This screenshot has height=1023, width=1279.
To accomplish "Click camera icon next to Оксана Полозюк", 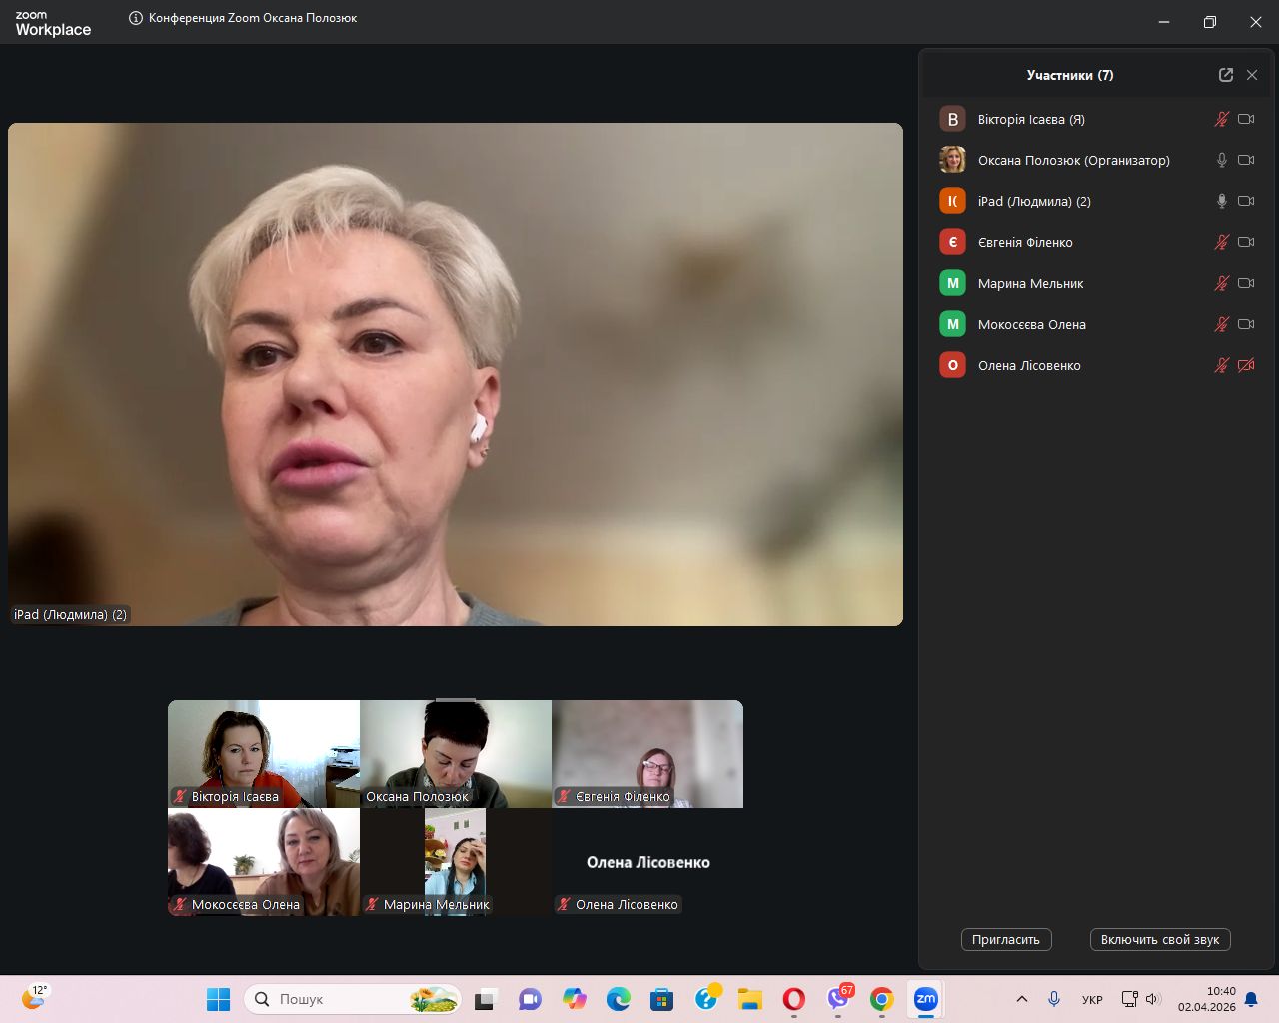I will tap(1246, 160).
